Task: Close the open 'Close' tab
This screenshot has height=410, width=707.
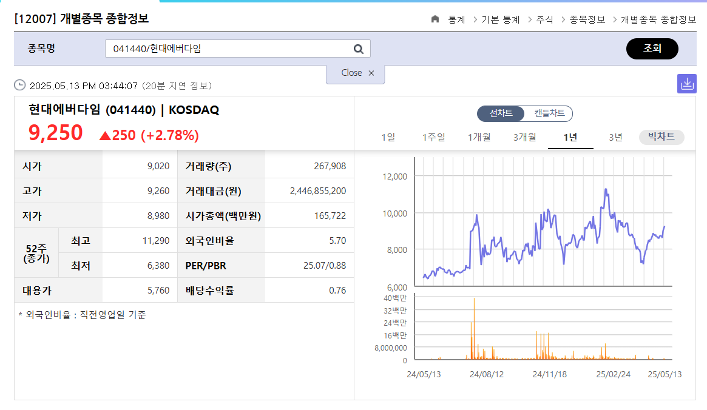Action: click(x=351, y=73)
